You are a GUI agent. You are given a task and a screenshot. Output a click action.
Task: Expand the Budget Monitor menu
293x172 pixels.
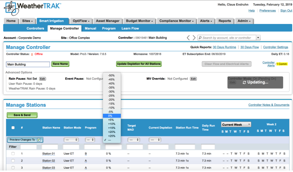point(140,21)
